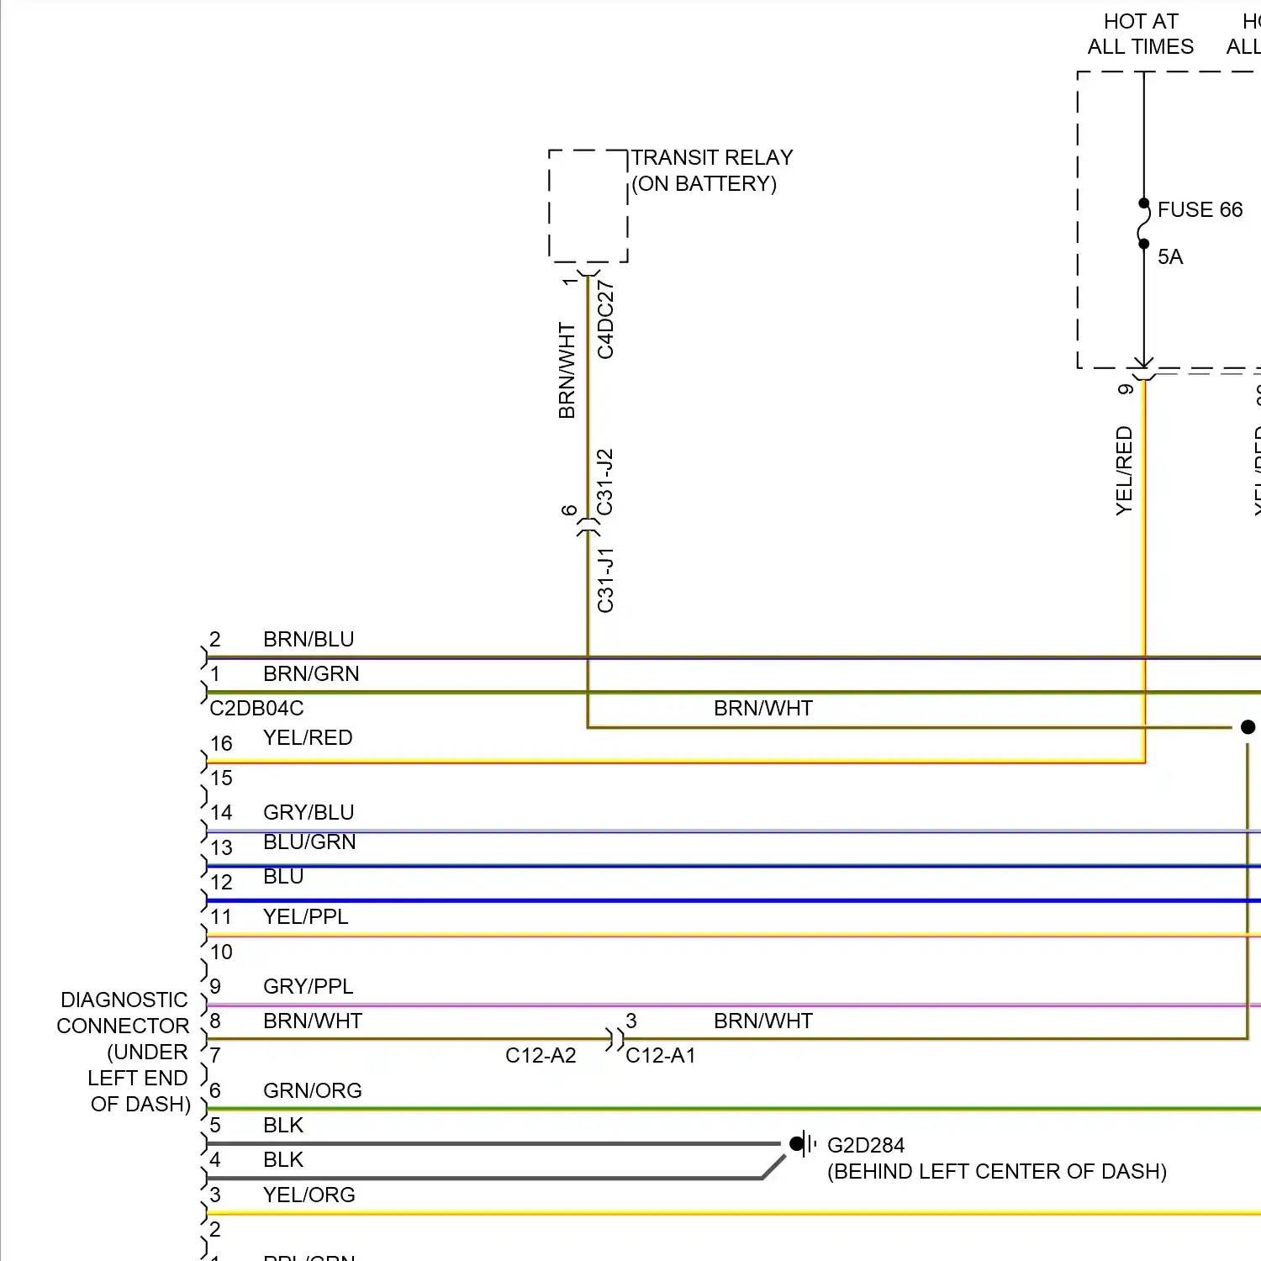Click the fuse 66 symbol

pyautogui.click(x=1143, y=224)
